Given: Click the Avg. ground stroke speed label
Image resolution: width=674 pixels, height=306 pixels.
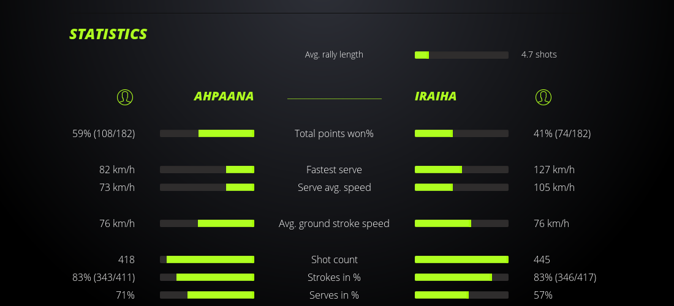Looking at the screenshot, I should (x=334, y=223).
